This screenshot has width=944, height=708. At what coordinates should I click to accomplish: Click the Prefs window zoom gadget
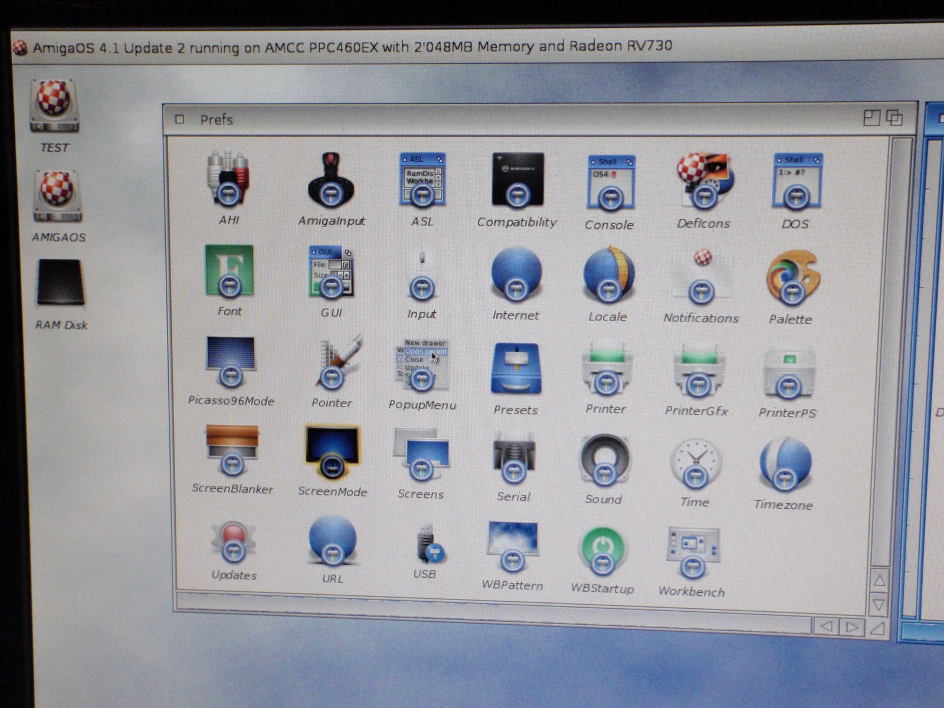coord(871,118)
